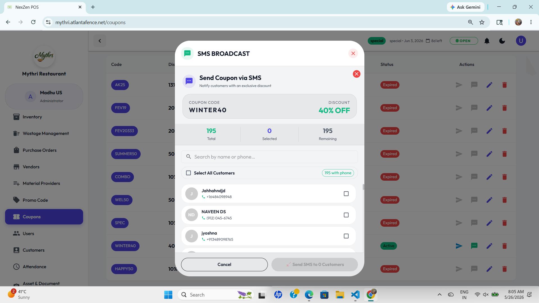Viewport: 539px width, 303px height.
Task: Click the red circular close icon beside Send Coupon
Action: [357, 74]
